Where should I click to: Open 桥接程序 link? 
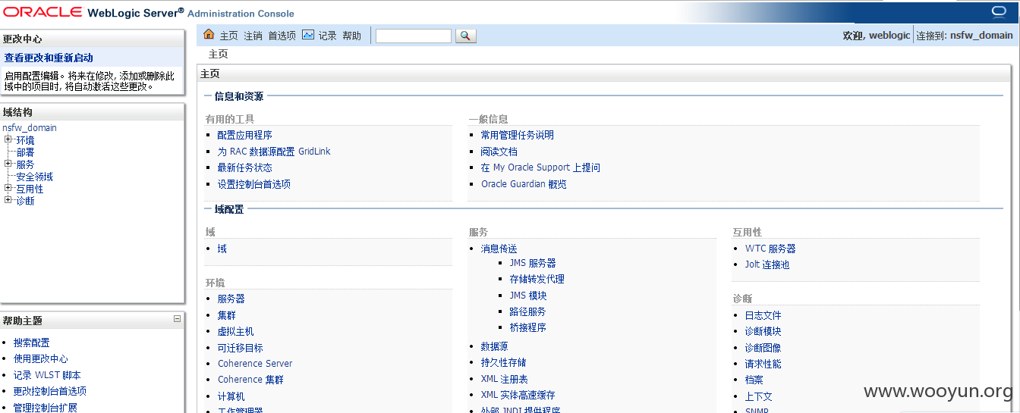pos(527,327)
